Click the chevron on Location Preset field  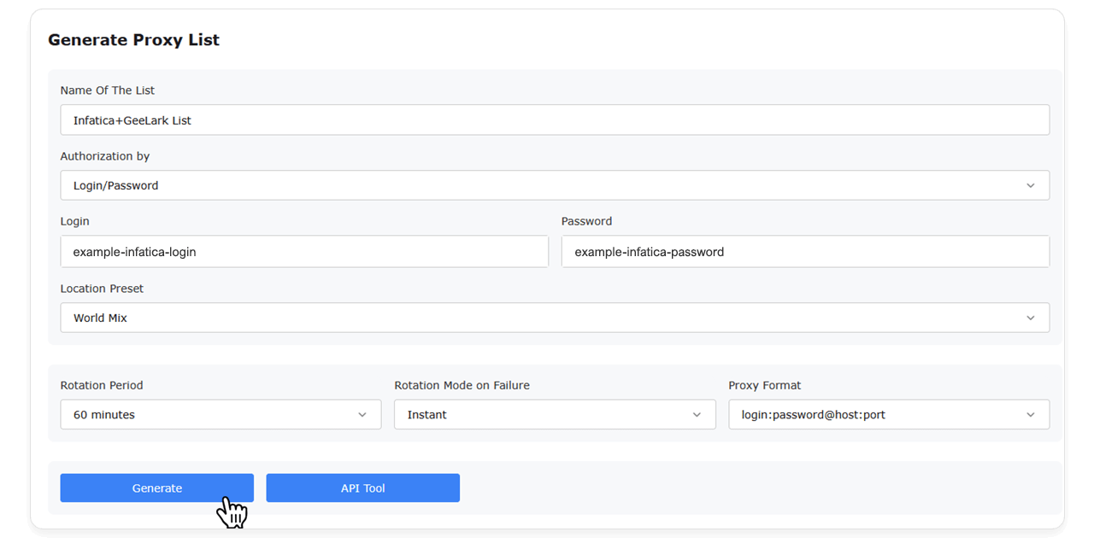[x=1032, y=317]
